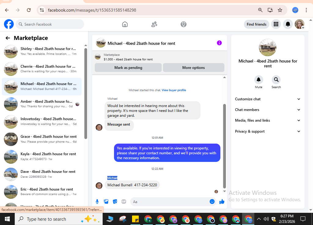
Task: Open the Cherrie conversation
Action: (x=42, y=69)
